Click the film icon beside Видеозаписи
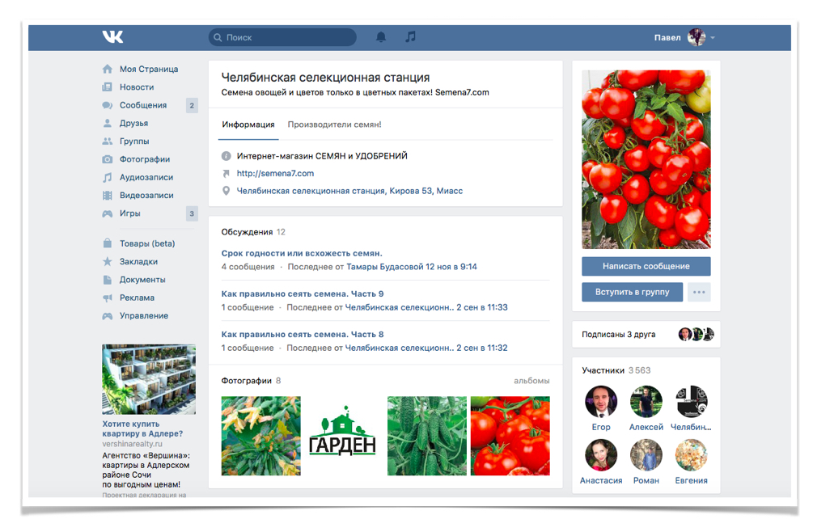Image resolution: width=813 pixels, height=532 pixels. click(x=108, y=196)
